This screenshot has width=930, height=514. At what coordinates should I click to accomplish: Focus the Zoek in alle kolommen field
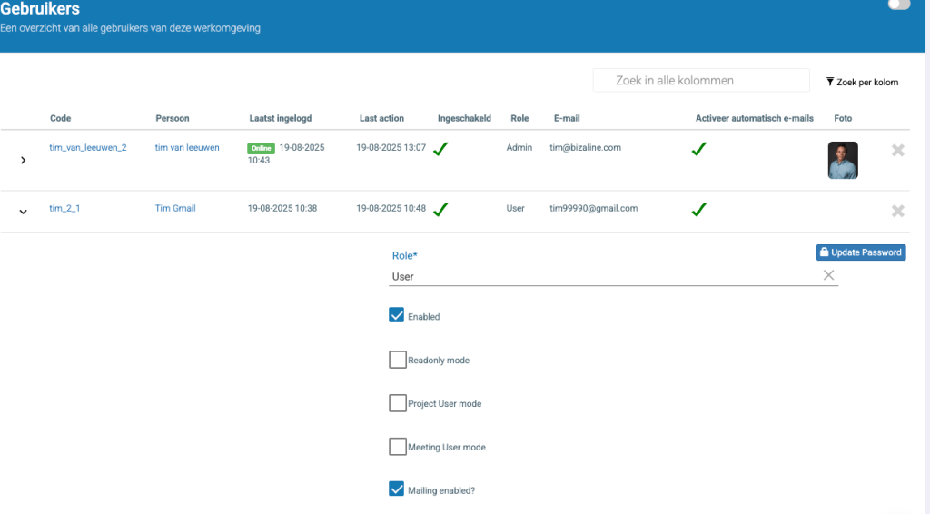[x=700, y=81]
